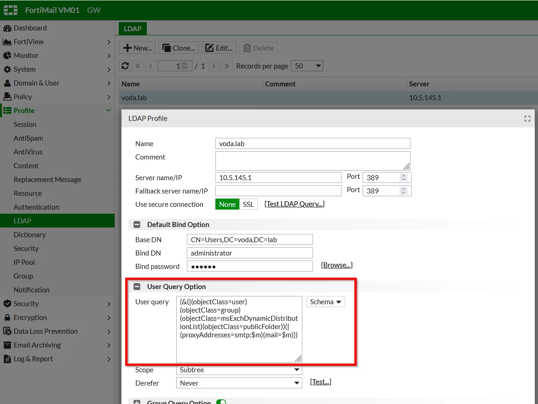Select None for secure connection
This screenshot has width=538, height=404.
[227, 204]
